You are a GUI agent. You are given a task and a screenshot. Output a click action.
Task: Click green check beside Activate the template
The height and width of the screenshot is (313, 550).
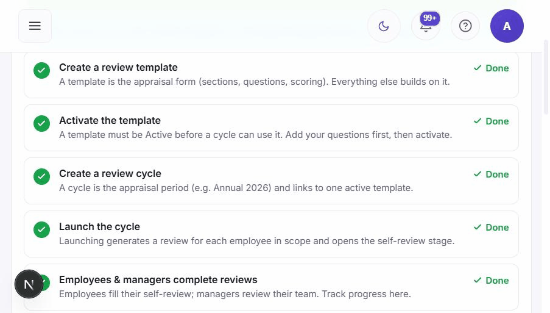click(x=42, y=123)
